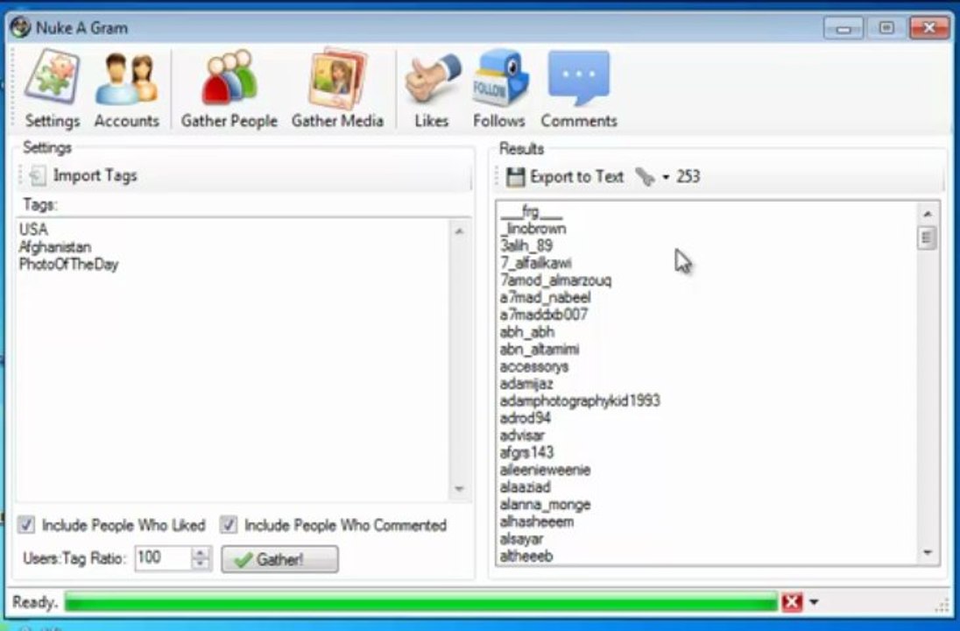Select the PhotoOfTheDay tag

pos(68,264)
